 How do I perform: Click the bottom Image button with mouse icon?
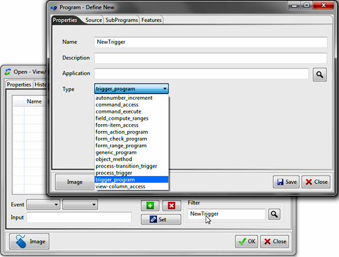(29, 241)
